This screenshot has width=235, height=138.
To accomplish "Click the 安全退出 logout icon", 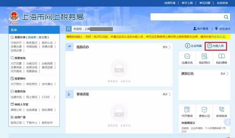I will coord(217,29).
